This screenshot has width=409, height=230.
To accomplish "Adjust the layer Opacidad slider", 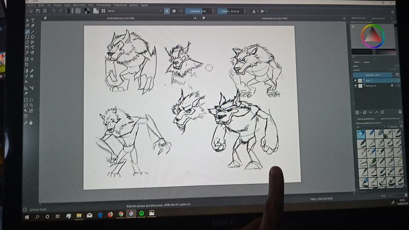I will [372, 75].
